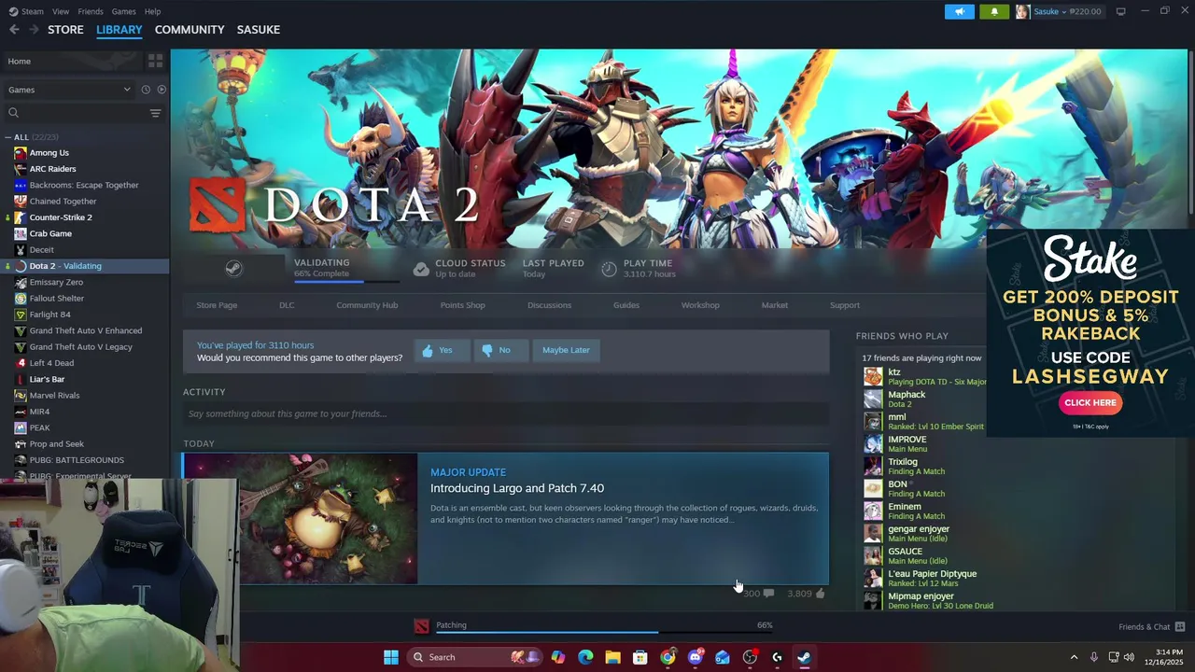Click the Liar's Bar icon
This screenshot has width=1195, height=672.
coord(21,379)
